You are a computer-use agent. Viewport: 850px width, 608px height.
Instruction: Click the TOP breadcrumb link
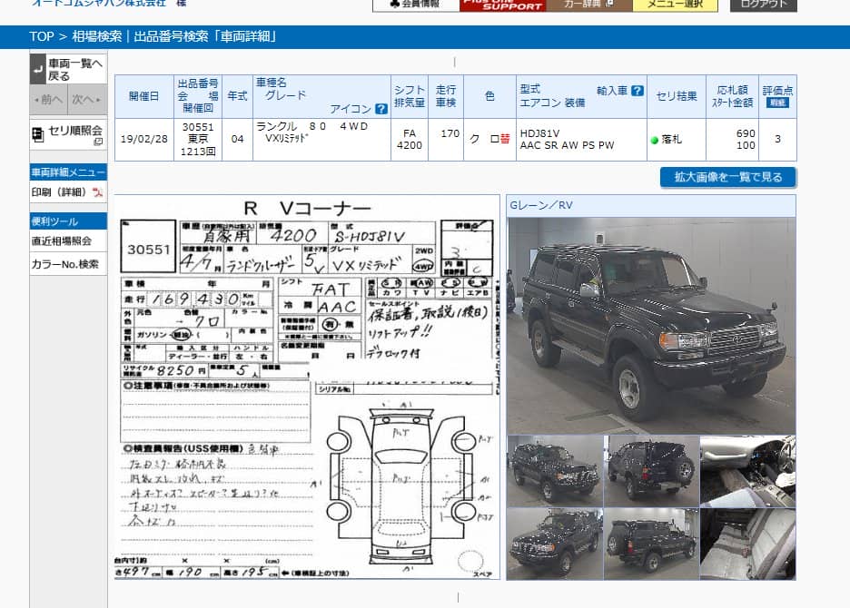click(41, 36)
